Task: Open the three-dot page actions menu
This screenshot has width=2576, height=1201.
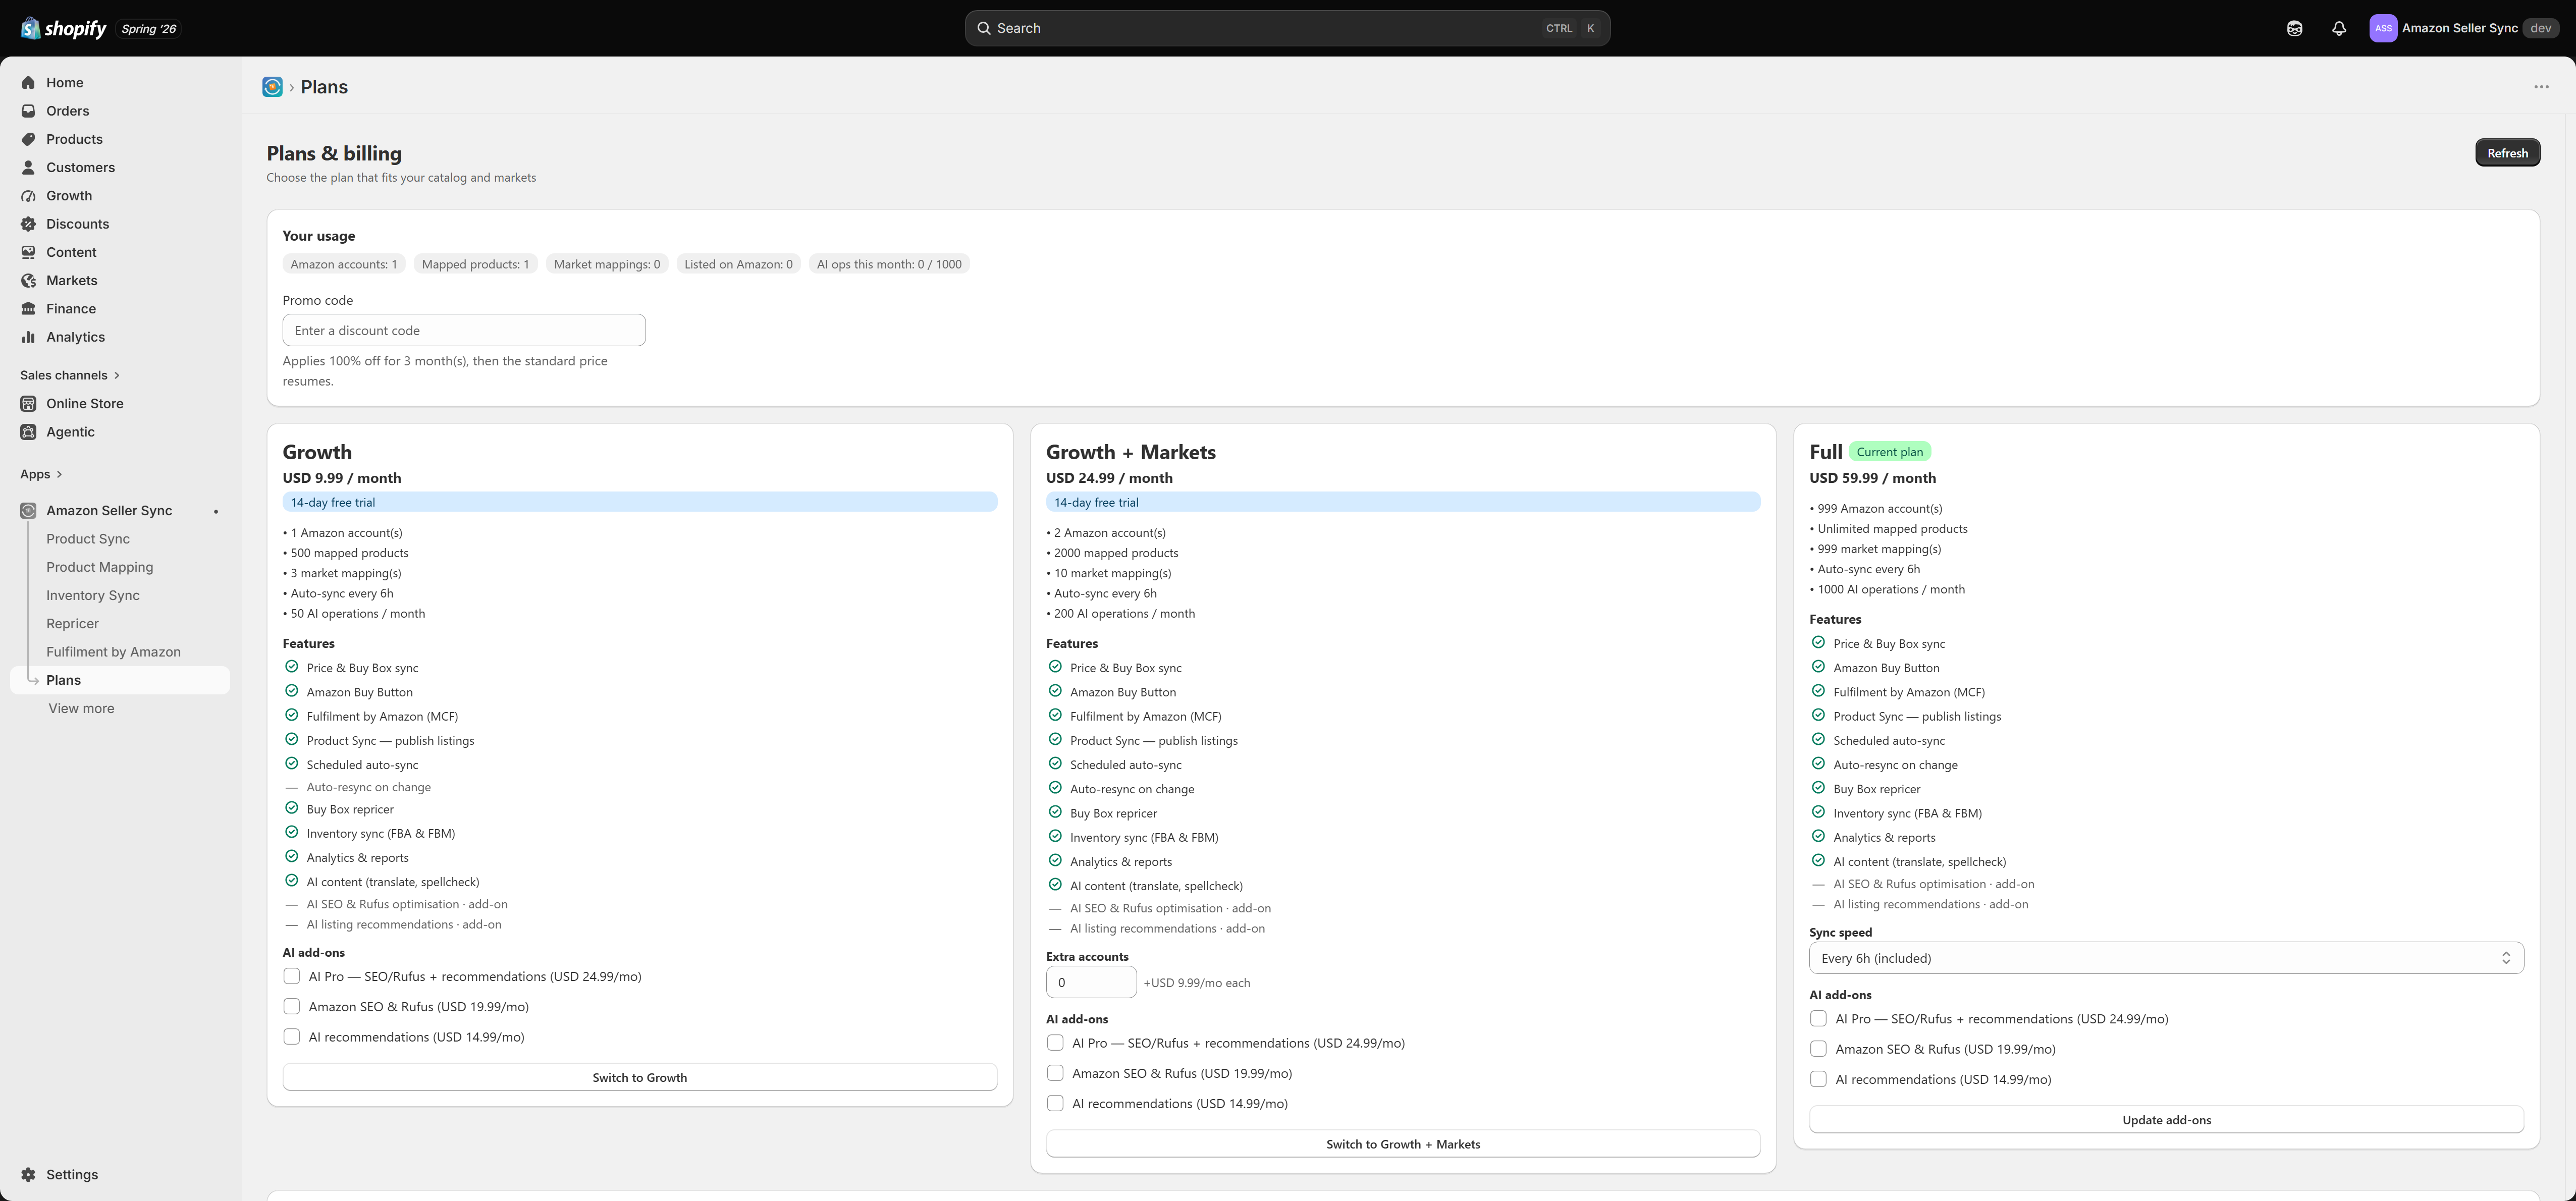Action: pyautogui.click(x=2541, y=87)
